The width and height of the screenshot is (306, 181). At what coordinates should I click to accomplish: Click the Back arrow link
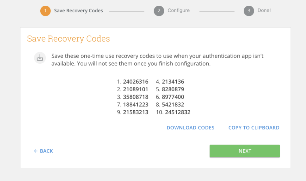point(44,151)
